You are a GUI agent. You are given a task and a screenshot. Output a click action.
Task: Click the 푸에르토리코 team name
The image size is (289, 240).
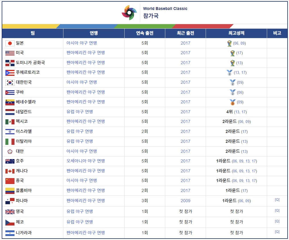28,72
